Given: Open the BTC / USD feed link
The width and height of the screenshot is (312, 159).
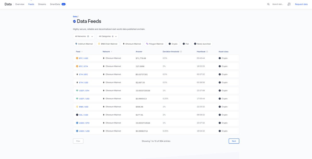Looking at the screenshot, I should [x=83, y=58].
